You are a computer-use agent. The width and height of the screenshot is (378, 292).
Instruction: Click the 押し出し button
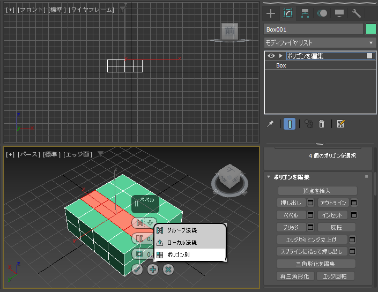click(291, 203)
